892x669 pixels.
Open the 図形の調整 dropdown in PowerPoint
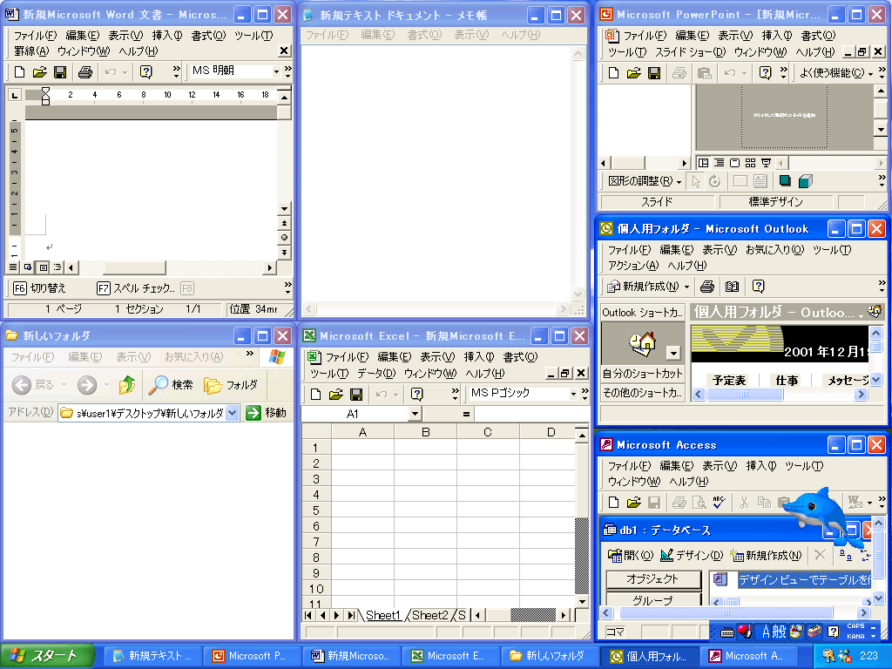[645, 181]
